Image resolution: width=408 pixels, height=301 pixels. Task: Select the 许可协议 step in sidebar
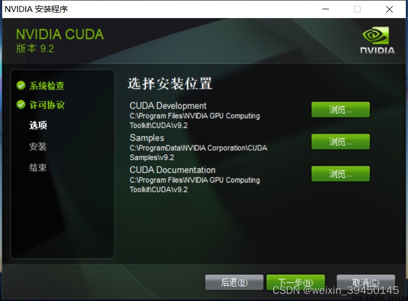coord(47,105)
